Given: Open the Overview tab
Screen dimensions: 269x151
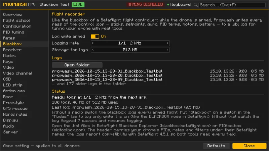Looking at the screenshot, I should point(24,14).
